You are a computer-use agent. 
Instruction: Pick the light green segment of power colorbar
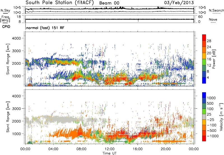coord(204,62)
